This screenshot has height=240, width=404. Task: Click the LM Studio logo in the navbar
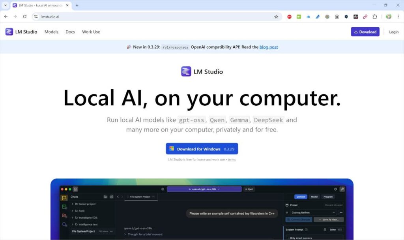click(x=21, y=32)
